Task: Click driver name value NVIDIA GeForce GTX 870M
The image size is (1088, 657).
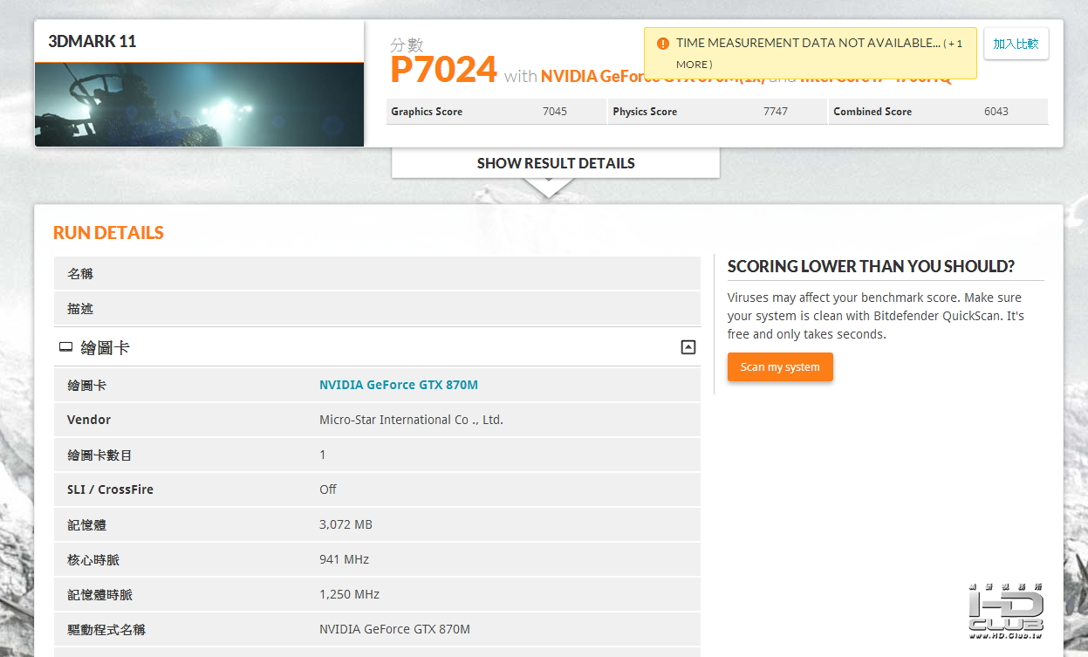Action: [x=394, y=629]
